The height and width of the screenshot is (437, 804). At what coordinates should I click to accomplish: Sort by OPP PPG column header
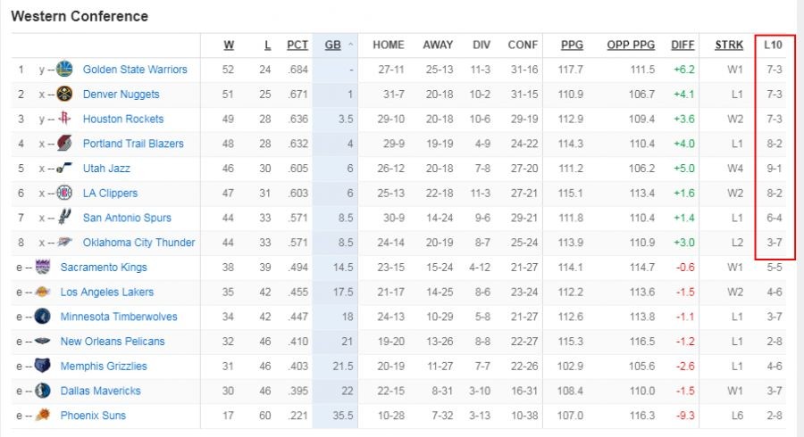632,45
